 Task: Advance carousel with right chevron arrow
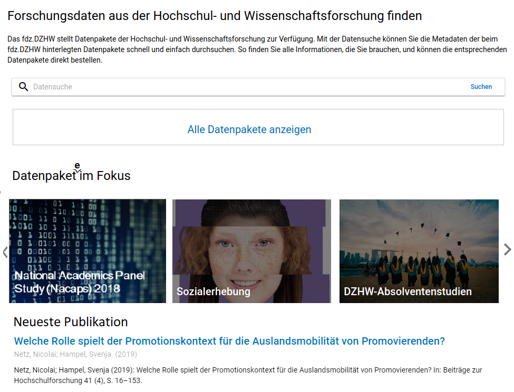[x=507, y=249]
